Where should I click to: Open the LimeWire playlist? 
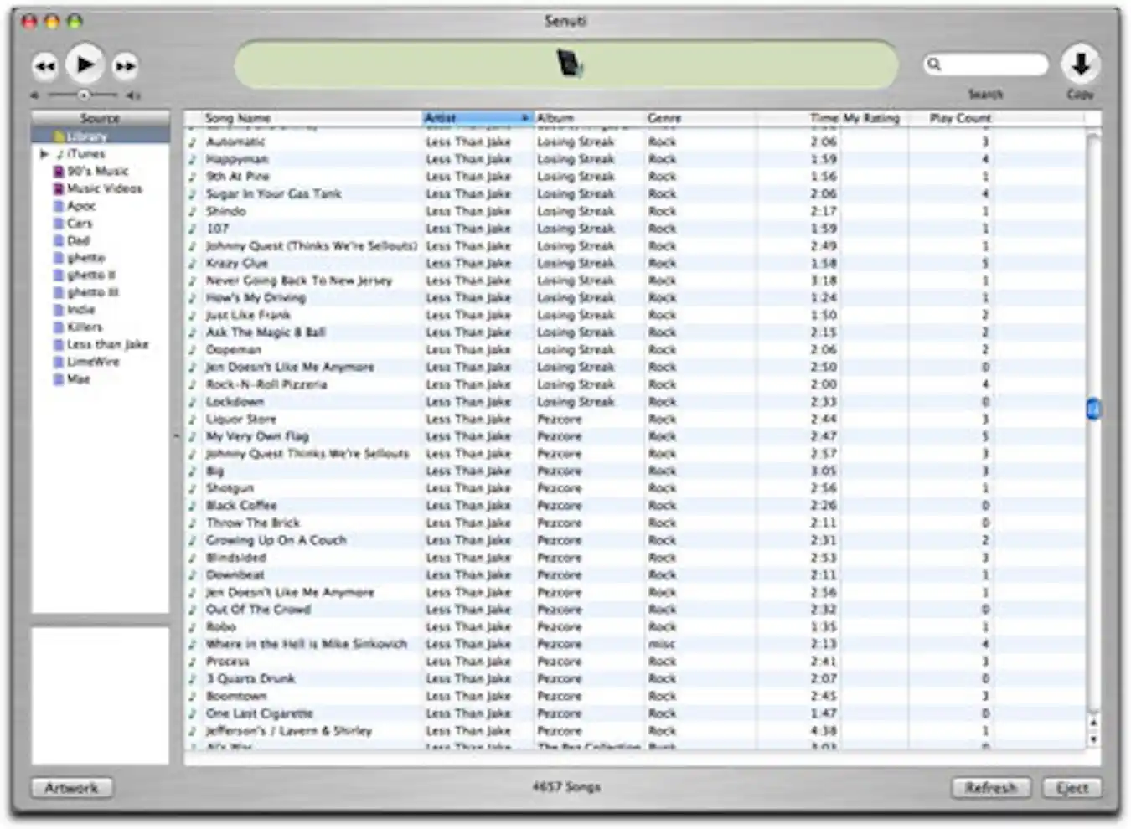[x=94, y=361]
